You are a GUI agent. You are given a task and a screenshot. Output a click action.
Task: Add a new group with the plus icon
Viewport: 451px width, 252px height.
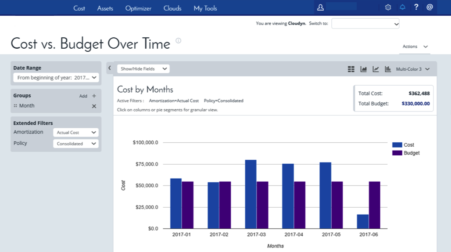click(94, 96)
